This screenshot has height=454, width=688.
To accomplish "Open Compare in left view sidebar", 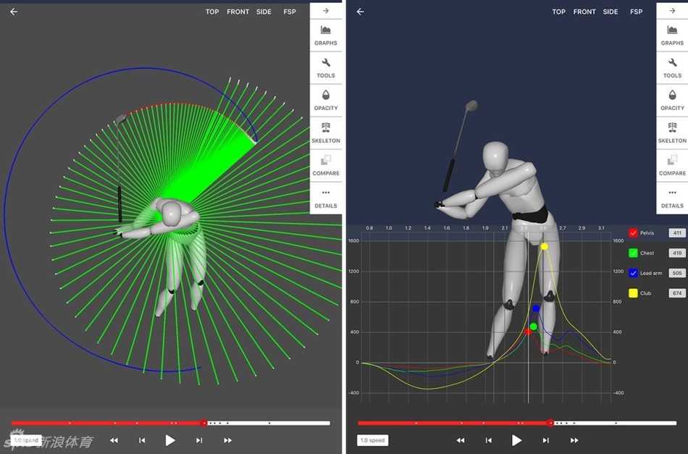I will (326, 165).
